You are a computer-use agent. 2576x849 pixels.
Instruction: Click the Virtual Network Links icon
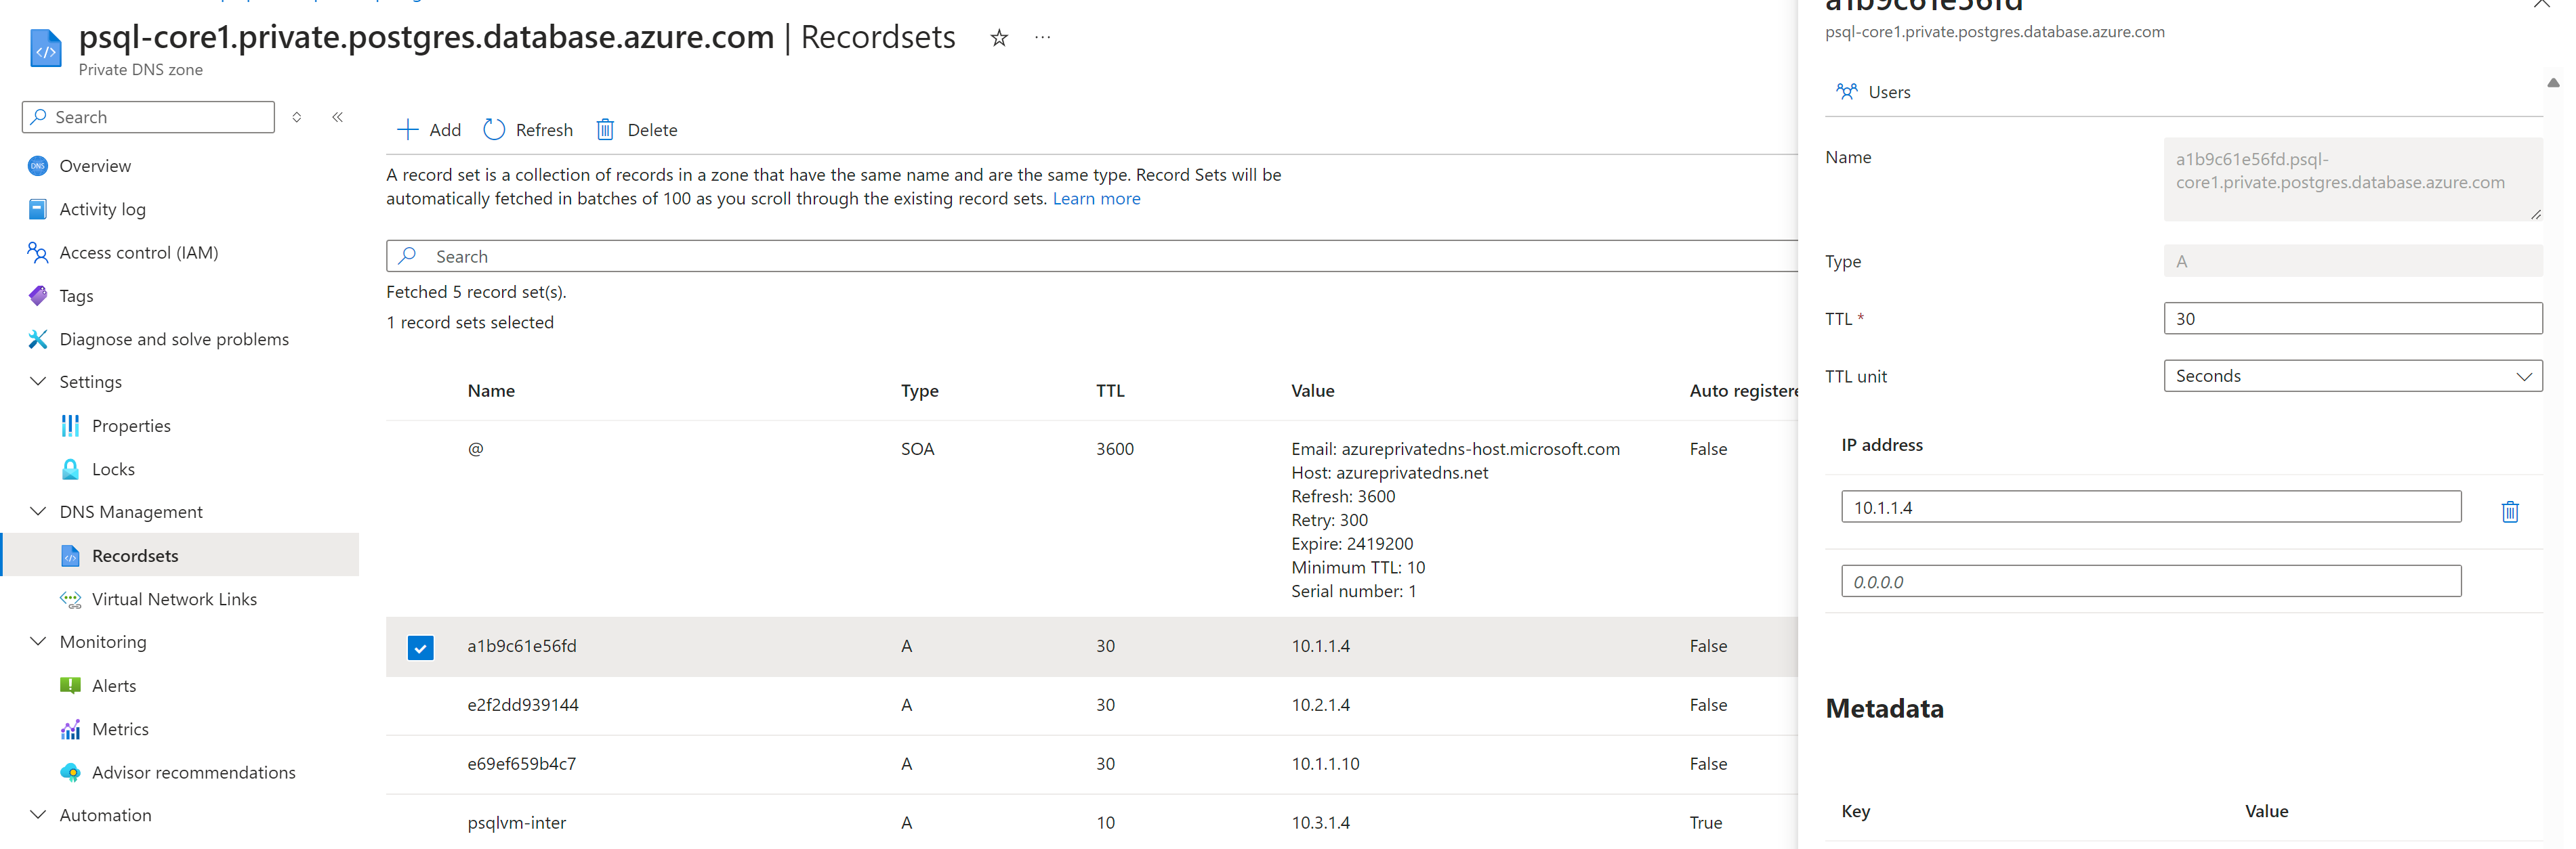(70, 599)
